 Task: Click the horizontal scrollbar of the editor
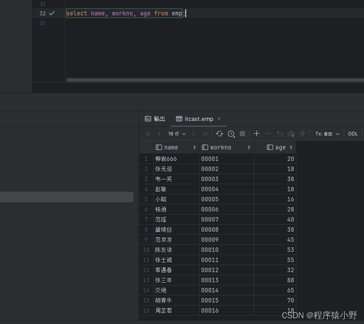(215, 80)
